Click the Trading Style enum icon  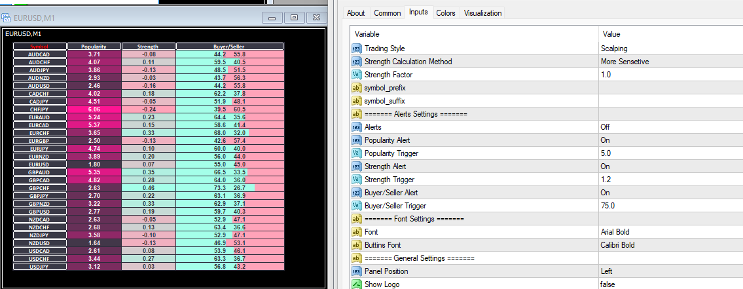click(356, 48)
